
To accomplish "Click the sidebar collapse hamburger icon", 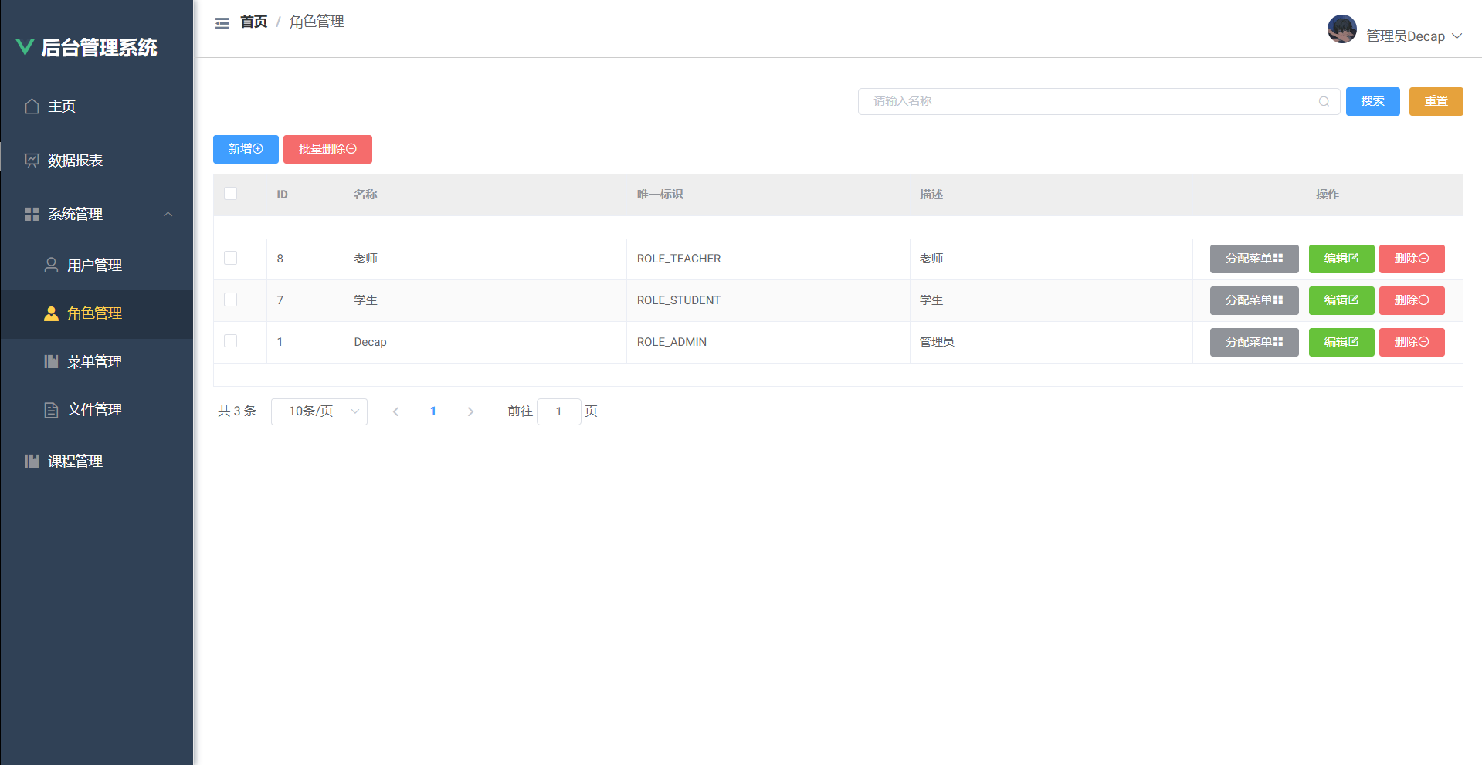I will (222, 23).
